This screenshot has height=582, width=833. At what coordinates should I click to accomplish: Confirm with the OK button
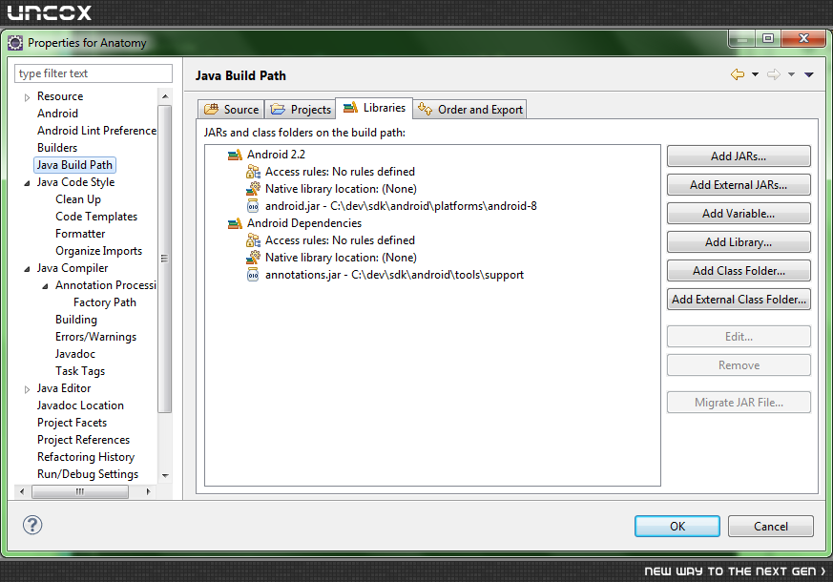point(677,527)
